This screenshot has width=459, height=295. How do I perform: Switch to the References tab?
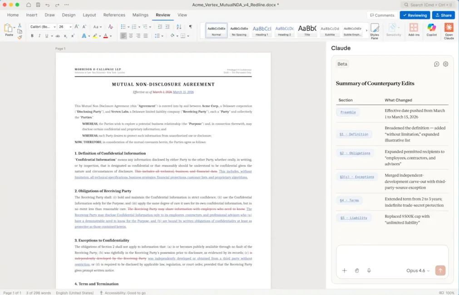click(114, 15)
